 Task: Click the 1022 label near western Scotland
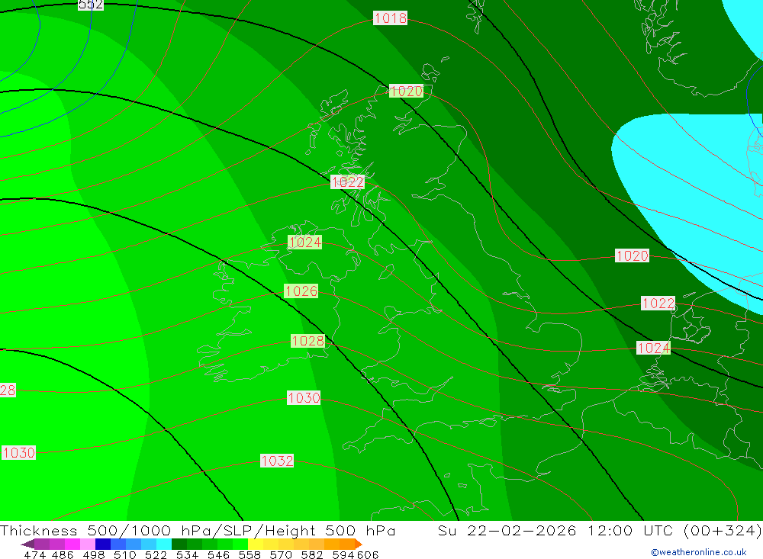[347, 182]
